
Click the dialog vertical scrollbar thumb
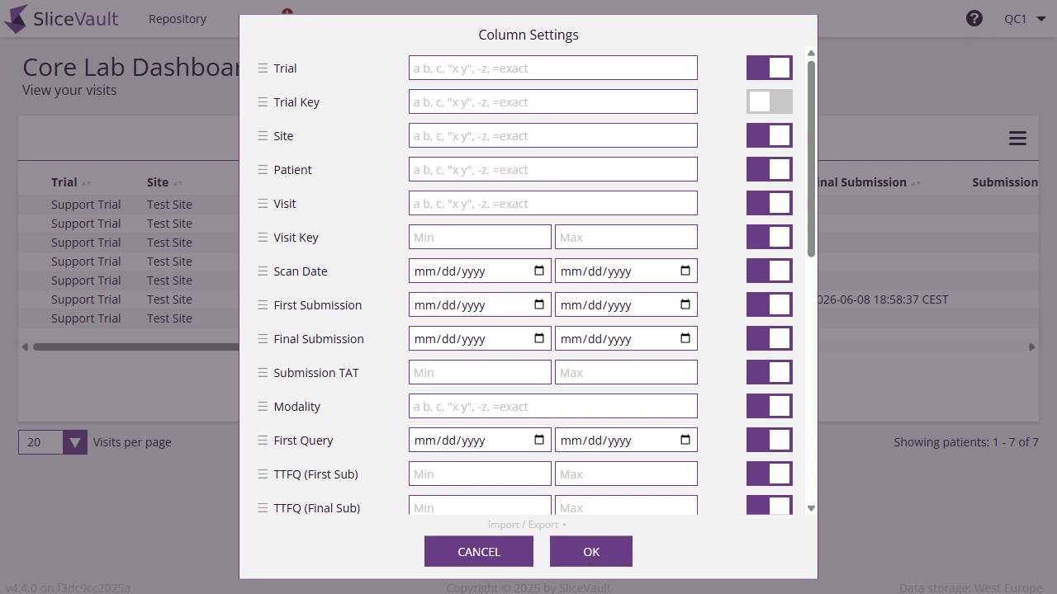point(811,158)
